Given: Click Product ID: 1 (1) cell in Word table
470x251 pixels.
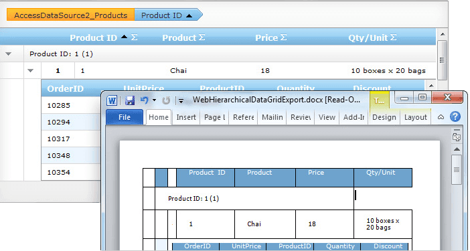Looking at the screenshot, I should coord(254,199).
